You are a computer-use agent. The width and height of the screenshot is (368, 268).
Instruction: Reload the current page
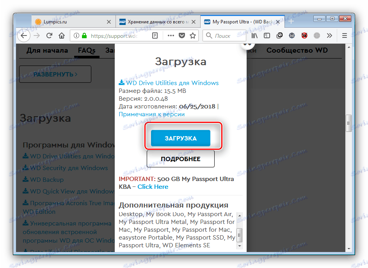click(x=49, y=35)
